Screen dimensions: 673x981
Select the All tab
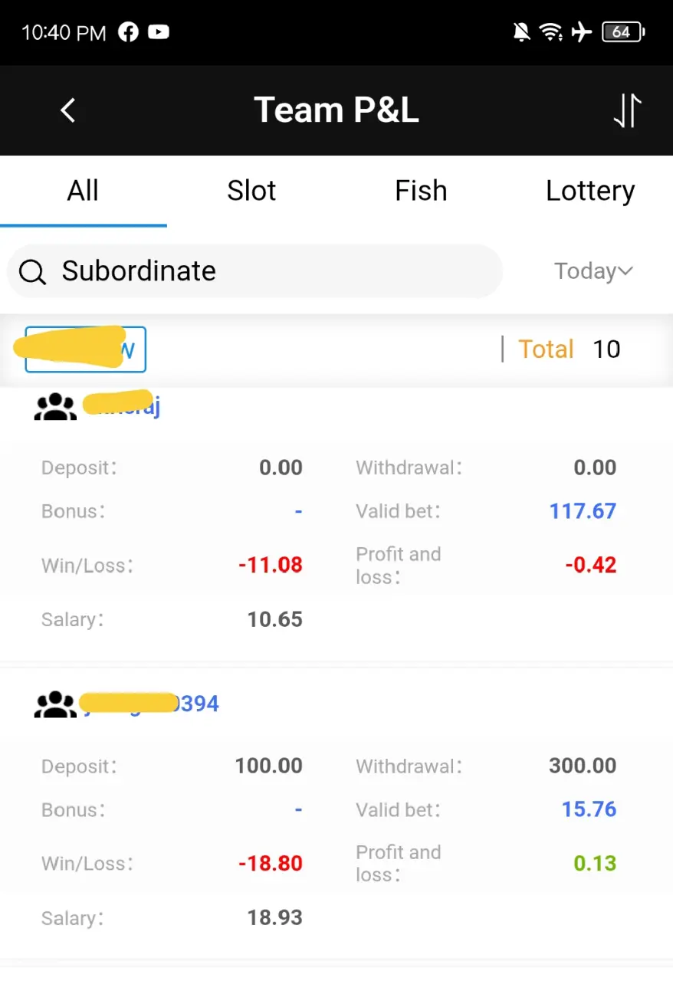84,191
